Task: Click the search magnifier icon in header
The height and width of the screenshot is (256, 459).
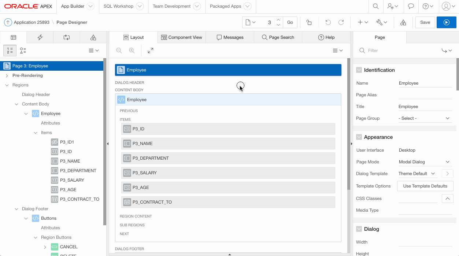Action: (375, 6)
